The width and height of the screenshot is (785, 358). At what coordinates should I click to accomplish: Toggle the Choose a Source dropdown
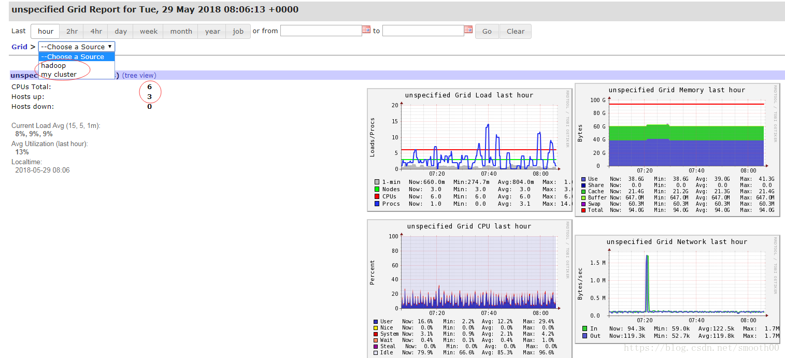77,47
